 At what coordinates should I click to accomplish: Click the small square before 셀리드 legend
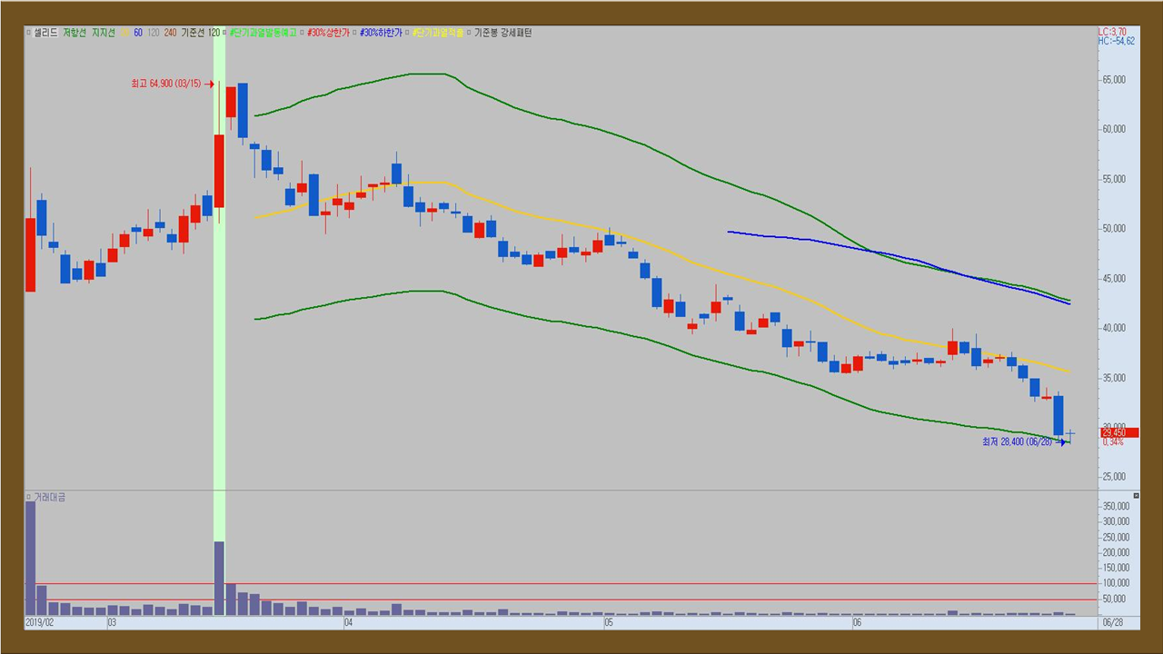pyautogui.click(x=28, y=33)
